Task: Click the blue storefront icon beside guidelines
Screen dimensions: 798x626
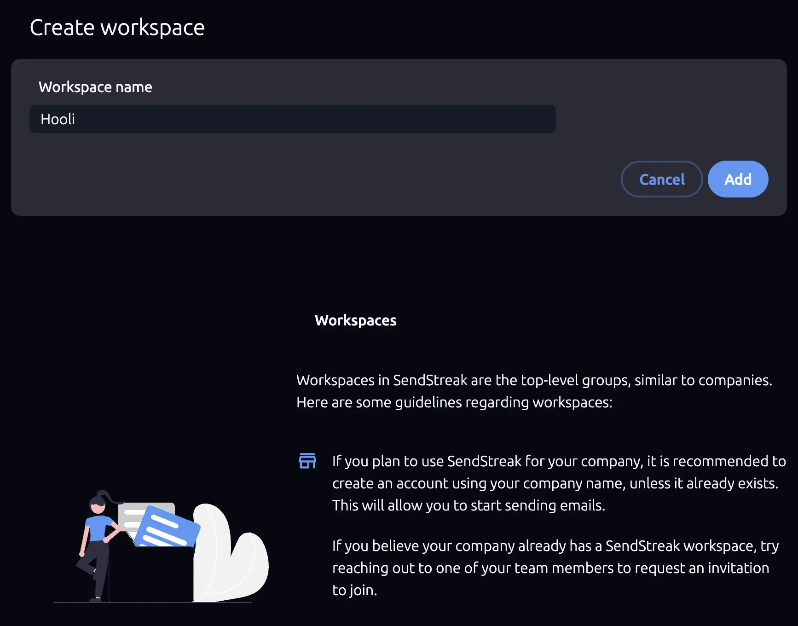Action: (x=308, y=461)
